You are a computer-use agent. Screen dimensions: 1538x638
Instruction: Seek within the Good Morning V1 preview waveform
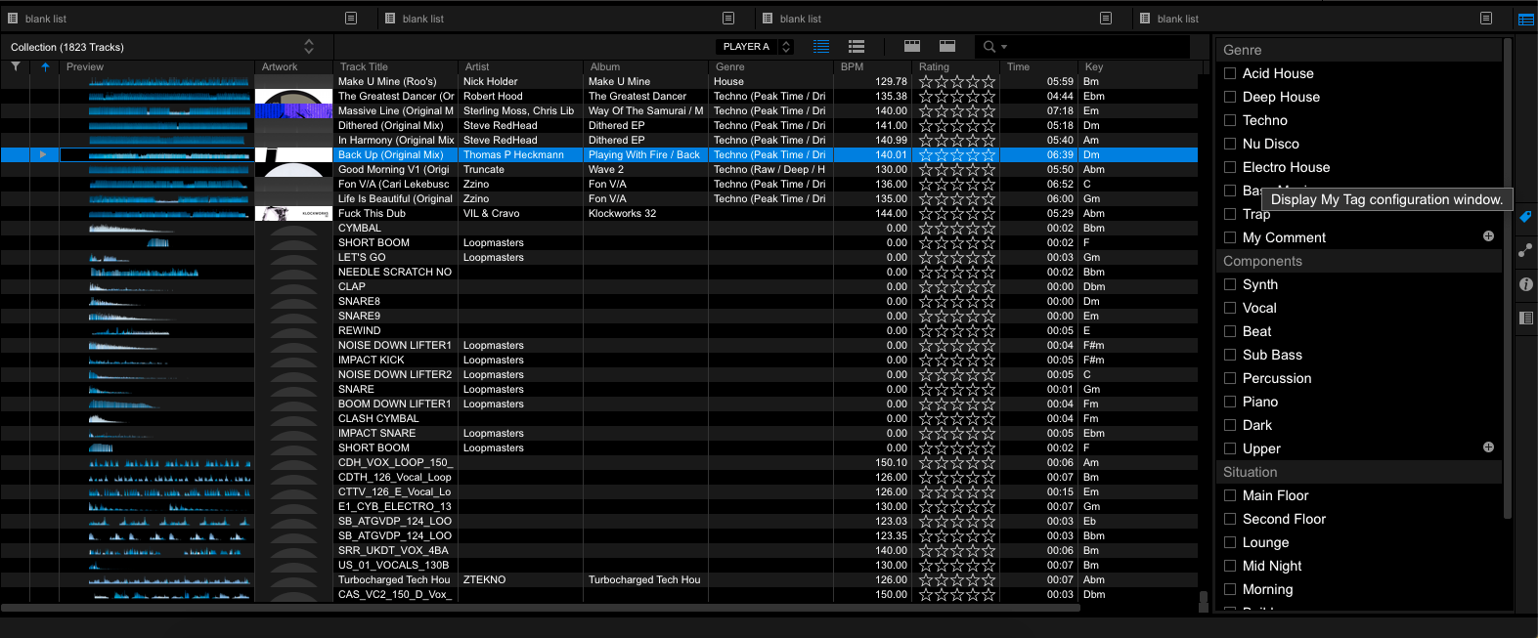pos(168,170)
